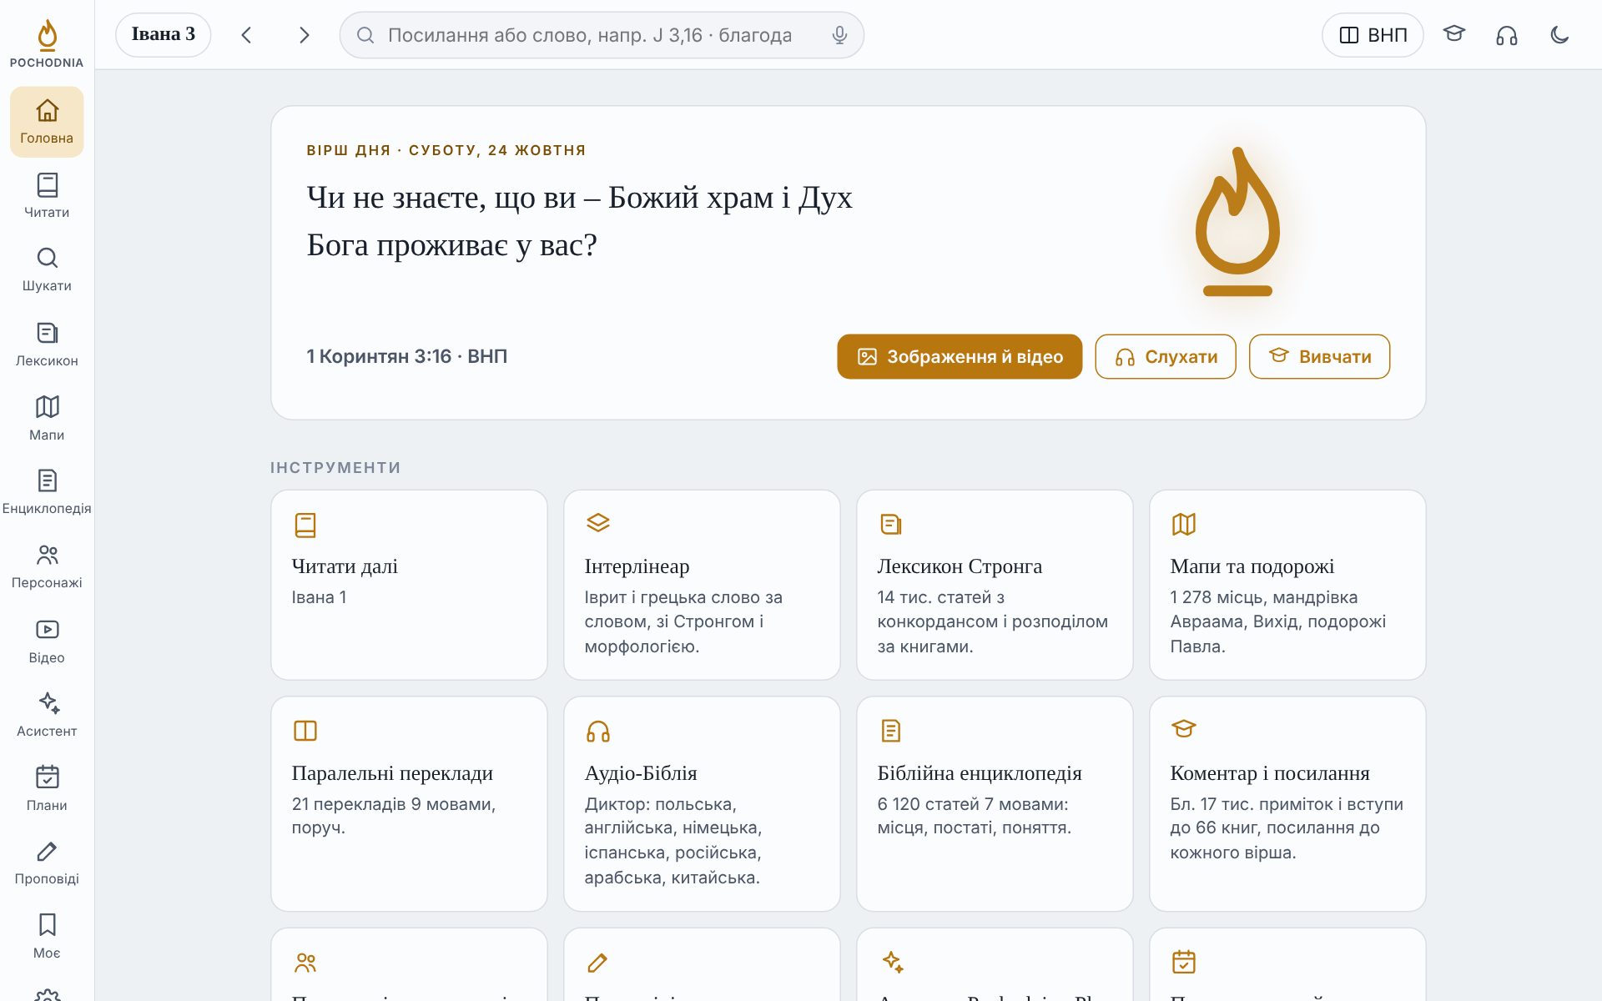Select Персонажі sidebar item

click(47, 566)
